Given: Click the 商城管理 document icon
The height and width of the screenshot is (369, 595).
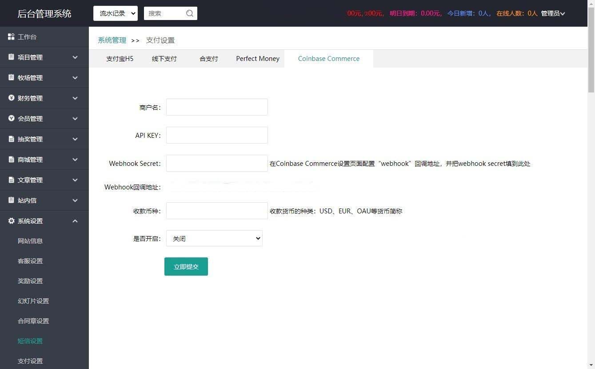Looking at the screenshot, I should pyautogui.click(x=12, y=160).
